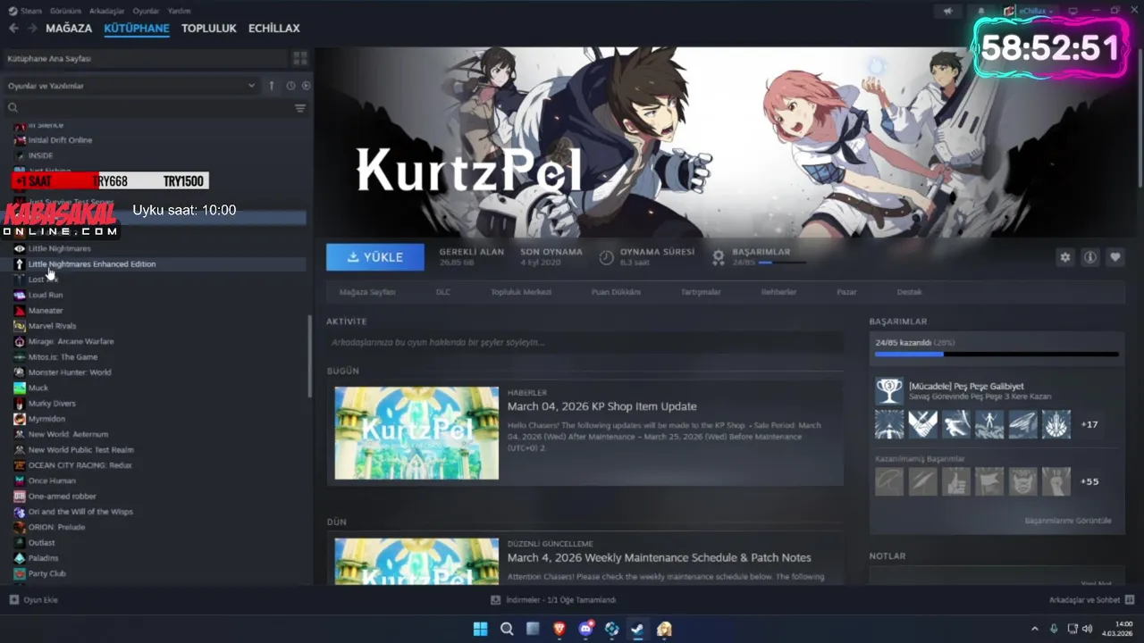Open the Tartışmalar link
This screenshot has height=643, width=1144.
[701, 292]
